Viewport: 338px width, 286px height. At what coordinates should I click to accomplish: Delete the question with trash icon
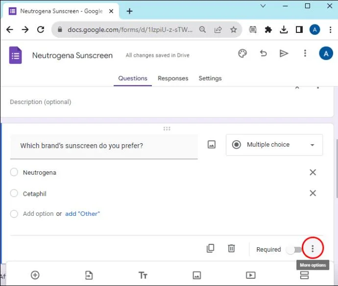(231, 248)
